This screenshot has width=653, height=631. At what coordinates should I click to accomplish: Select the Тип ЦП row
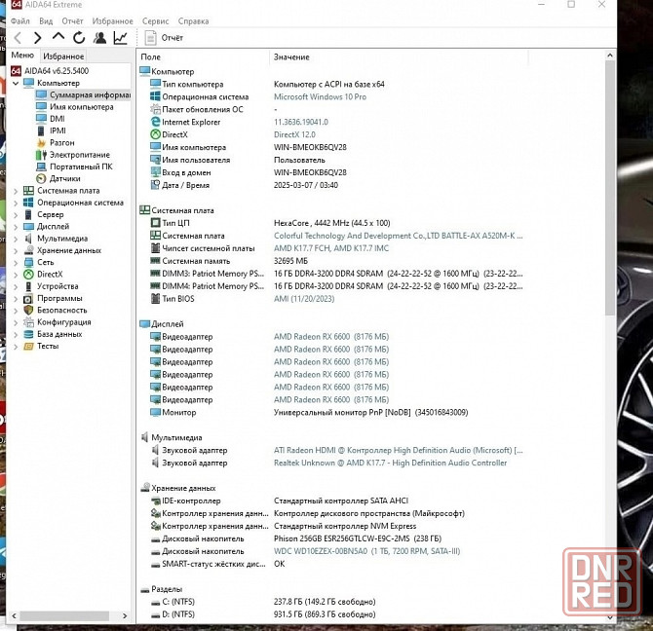click(270, 223)
